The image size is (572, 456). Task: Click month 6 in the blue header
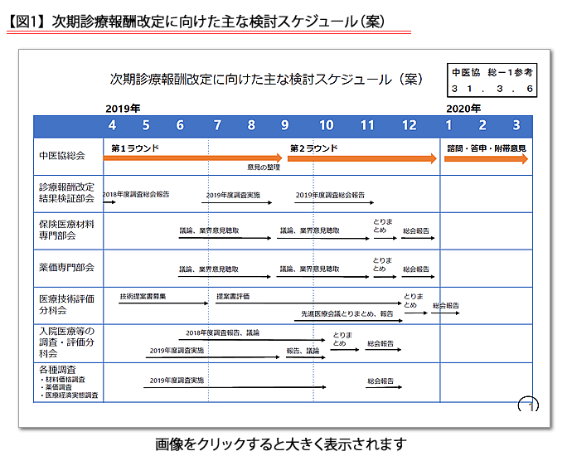[180, 125]
